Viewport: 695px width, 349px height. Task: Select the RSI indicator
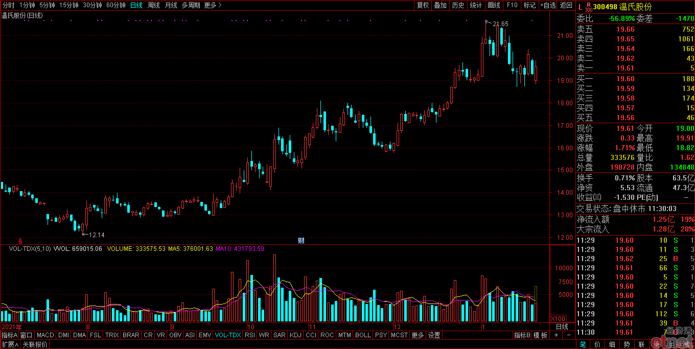pyautogui.click(x=250, y=335)
